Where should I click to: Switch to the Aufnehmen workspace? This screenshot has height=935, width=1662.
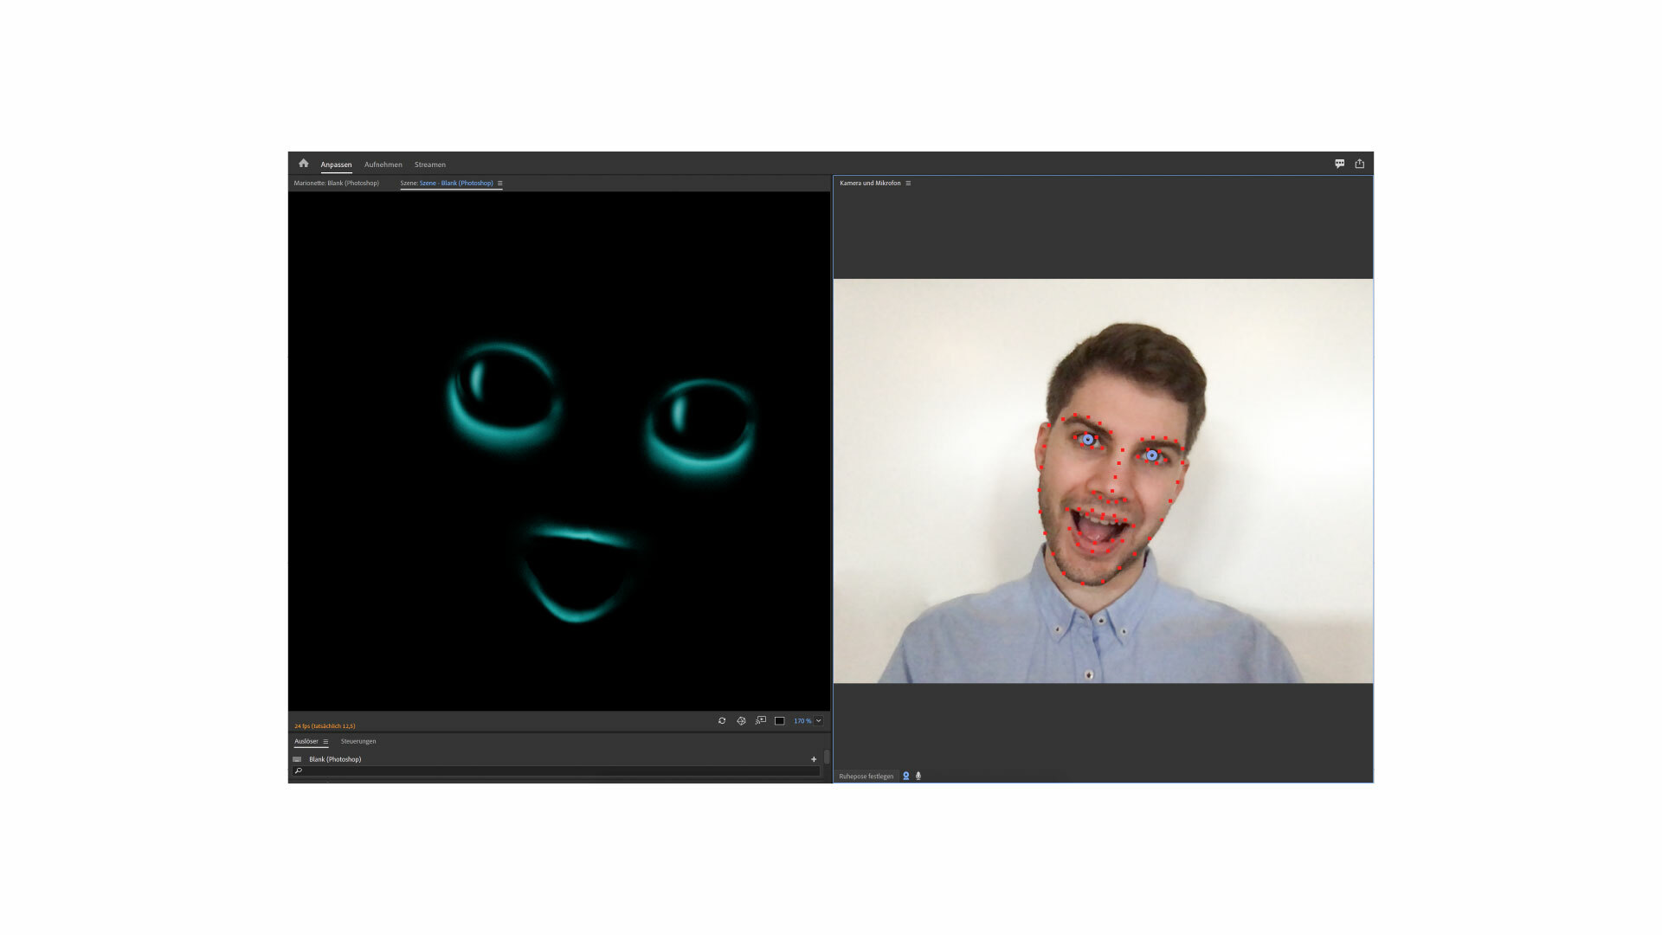pyautogui.click(x=383, y=164)
